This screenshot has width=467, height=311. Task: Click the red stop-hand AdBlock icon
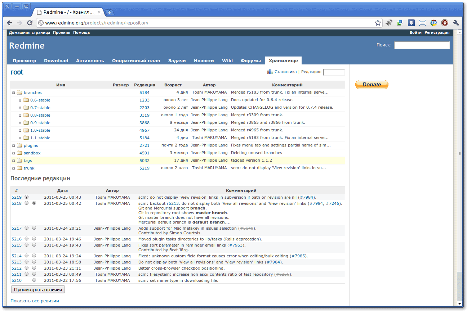pos(445,23)
